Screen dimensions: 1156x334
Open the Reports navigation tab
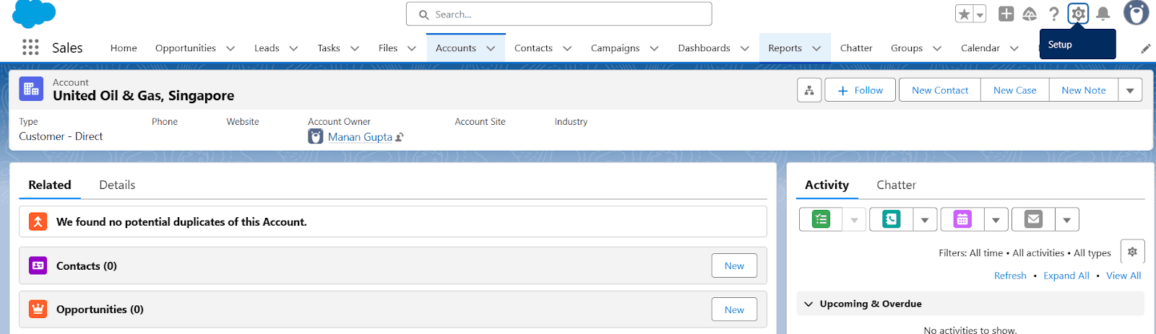[x=785, y=48]
